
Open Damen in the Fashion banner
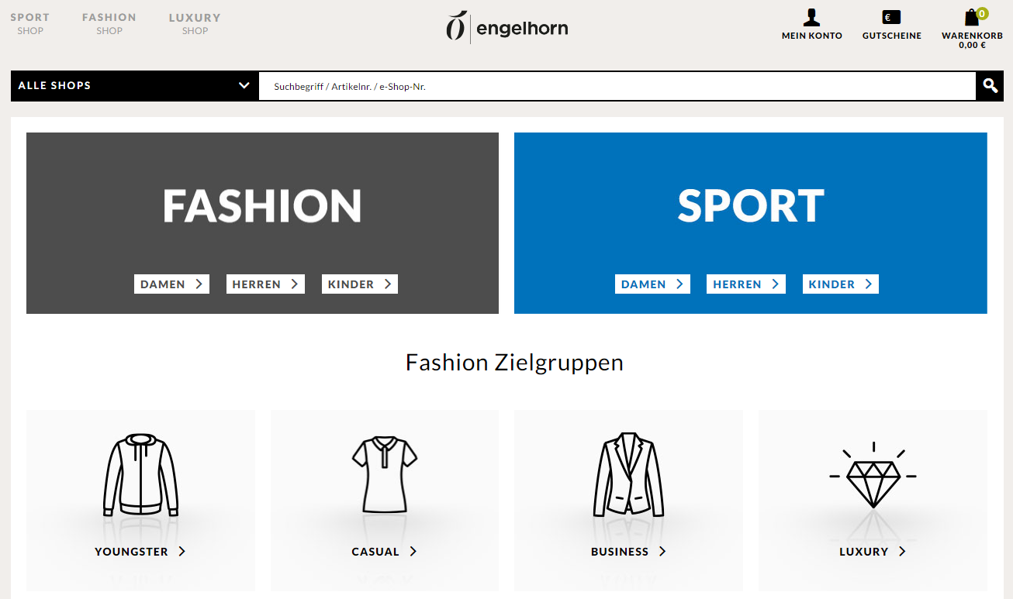(171, 284)
